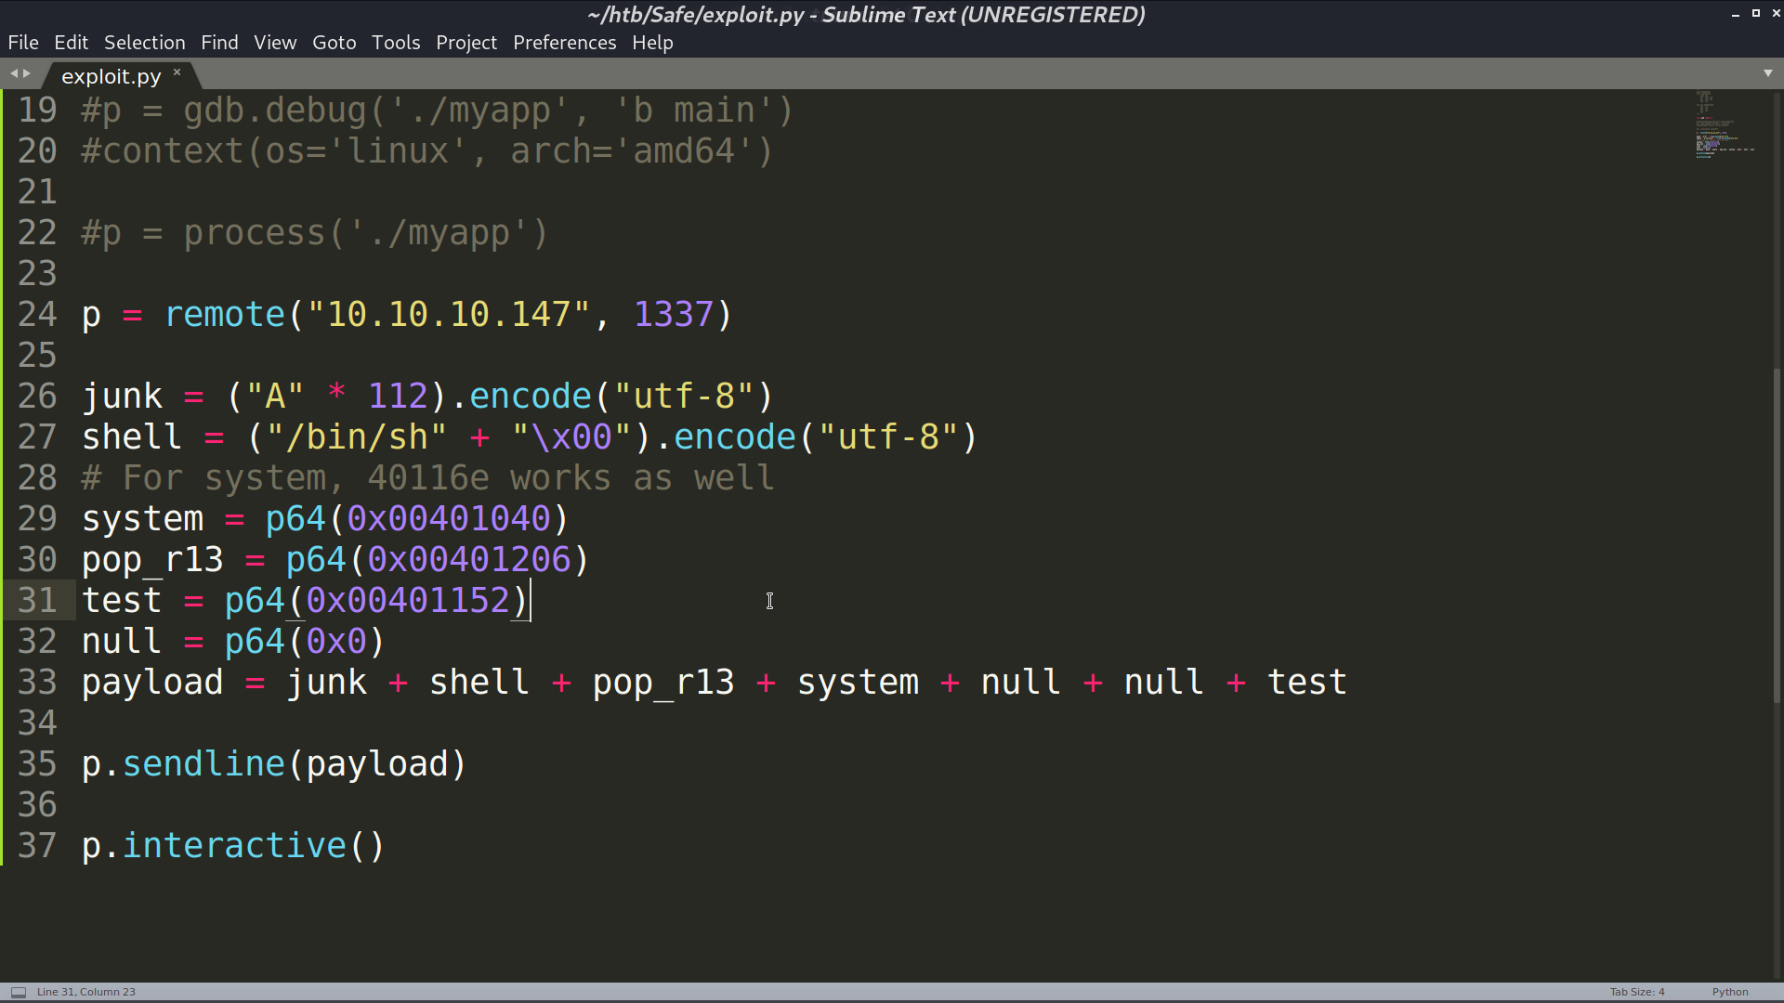Click the IP string "10.10.10.147"
Viewport: 1784px width, 1003px height.
[449, 315]
